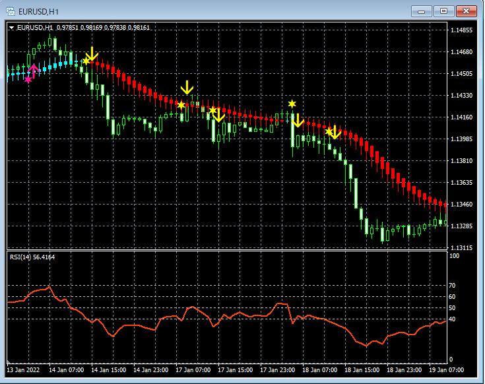485x384 pixels.
Task: Click the 14 Jan 23:00 time label
Action: tap(151, 370)
